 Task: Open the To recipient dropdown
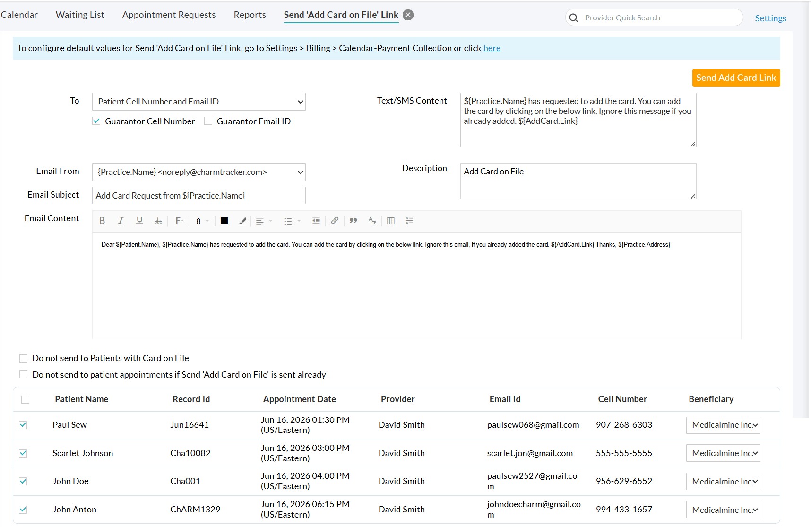(199, 102)
